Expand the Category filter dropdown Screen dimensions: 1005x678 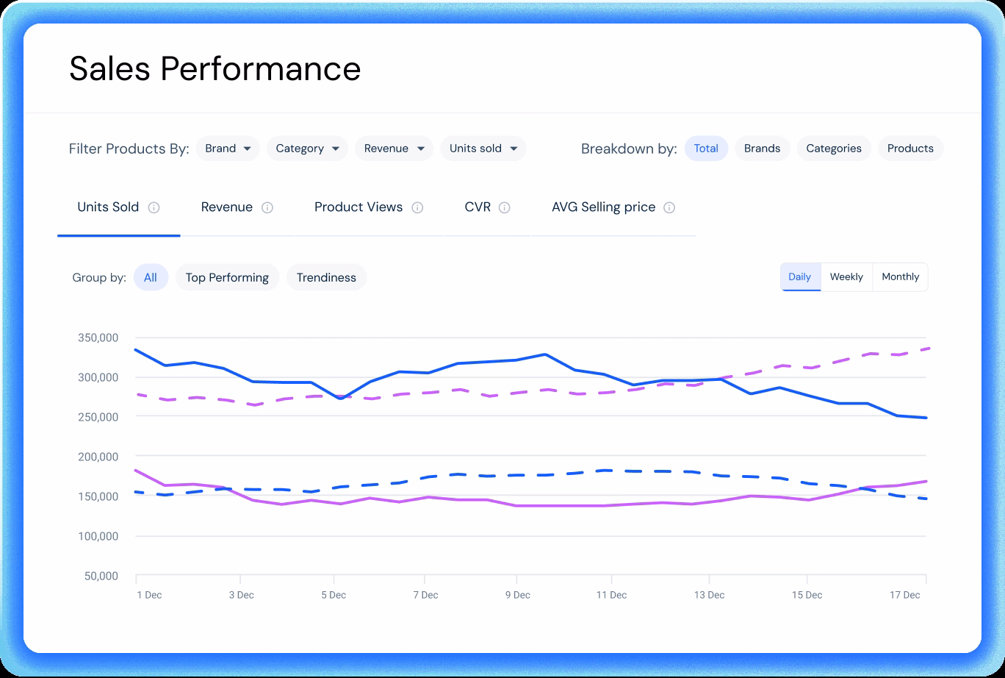pos(307,149)
